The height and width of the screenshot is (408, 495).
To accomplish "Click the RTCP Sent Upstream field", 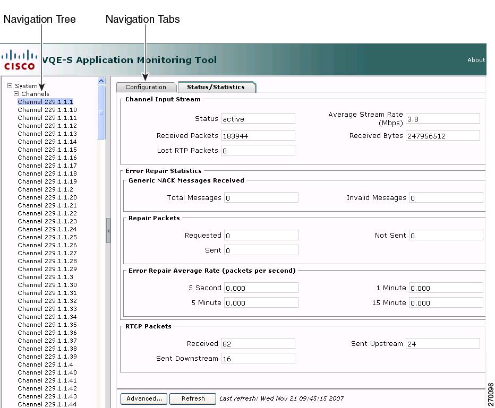I will [442, 343].
